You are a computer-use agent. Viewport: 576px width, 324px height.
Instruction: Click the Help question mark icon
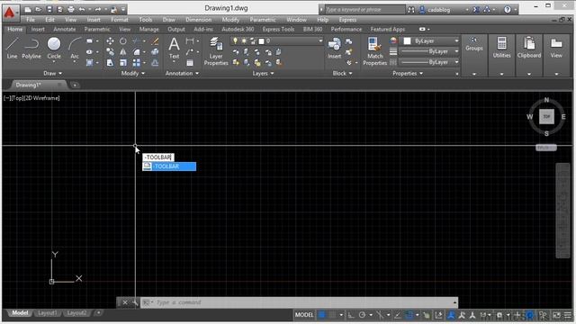coord(507,10)
